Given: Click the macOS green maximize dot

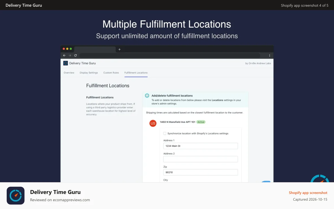Looking at the screenshot, I should [71, 49].
